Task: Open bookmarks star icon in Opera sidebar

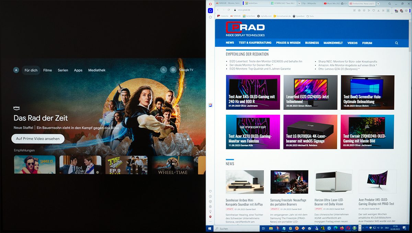Action: point(210,17)
